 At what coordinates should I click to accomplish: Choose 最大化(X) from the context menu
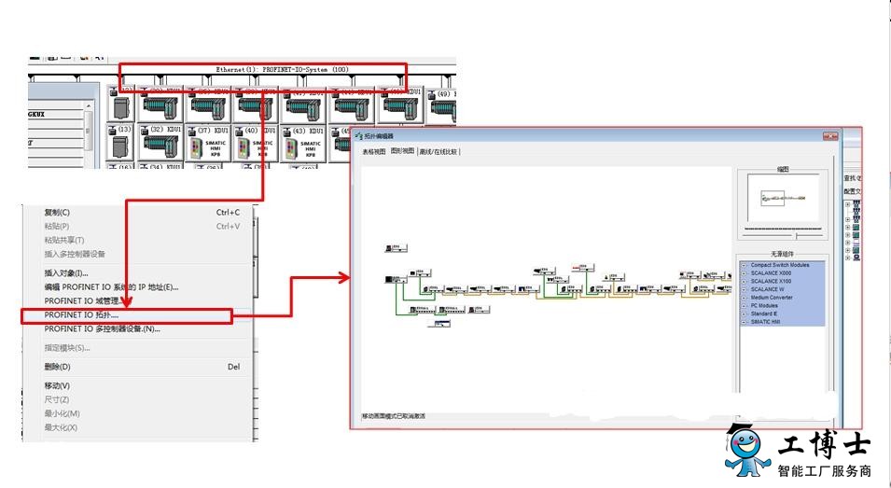[61, 427]
